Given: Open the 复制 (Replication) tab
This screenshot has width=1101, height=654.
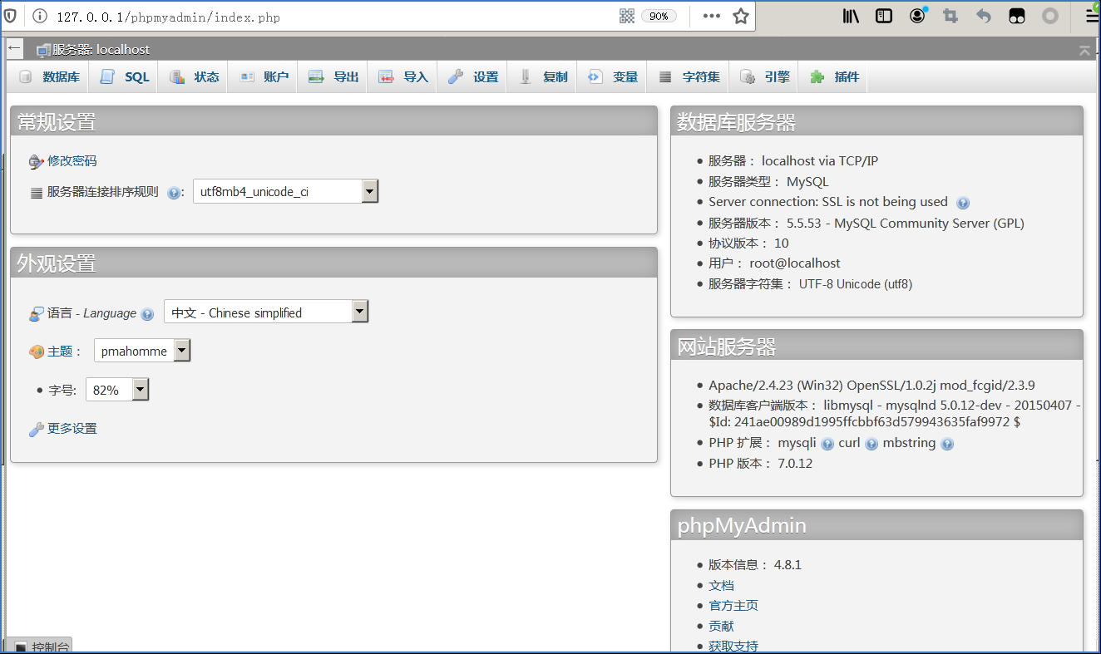Looking at the screenshot, I should coord(544,76).
